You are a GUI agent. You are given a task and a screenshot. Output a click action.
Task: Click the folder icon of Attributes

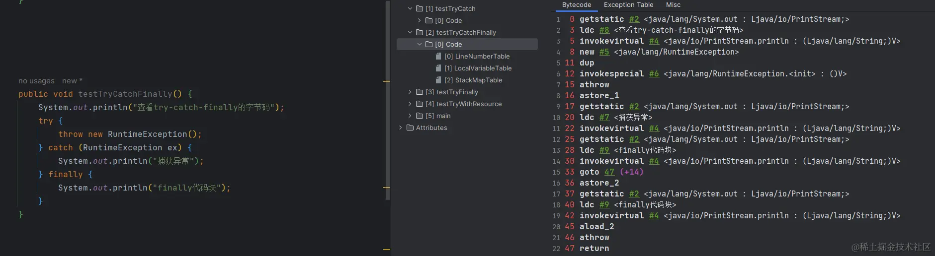point(410,128)
